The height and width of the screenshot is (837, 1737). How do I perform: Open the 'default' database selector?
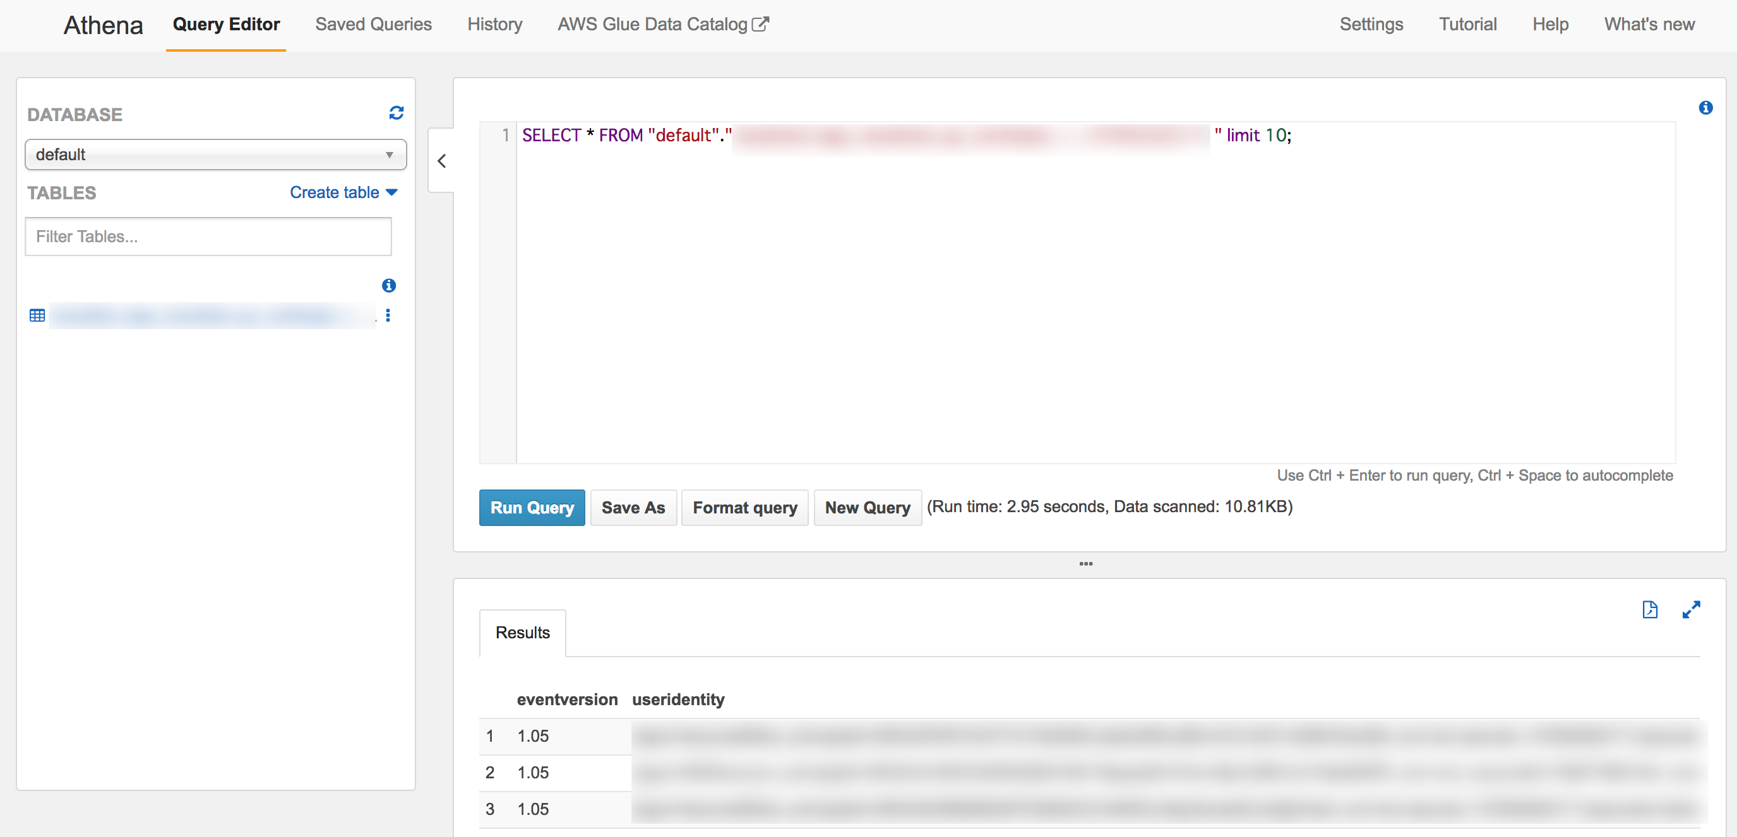click(215, 154)
